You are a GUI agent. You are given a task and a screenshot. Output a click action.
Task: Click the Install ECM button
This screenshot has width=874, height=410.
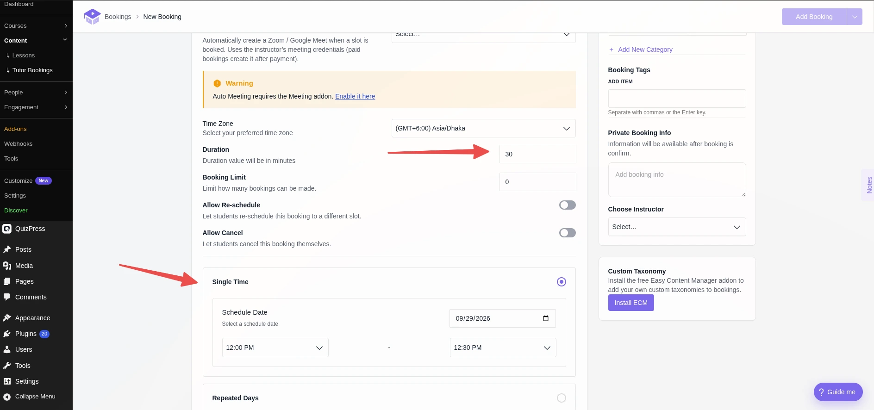(631, 303)
